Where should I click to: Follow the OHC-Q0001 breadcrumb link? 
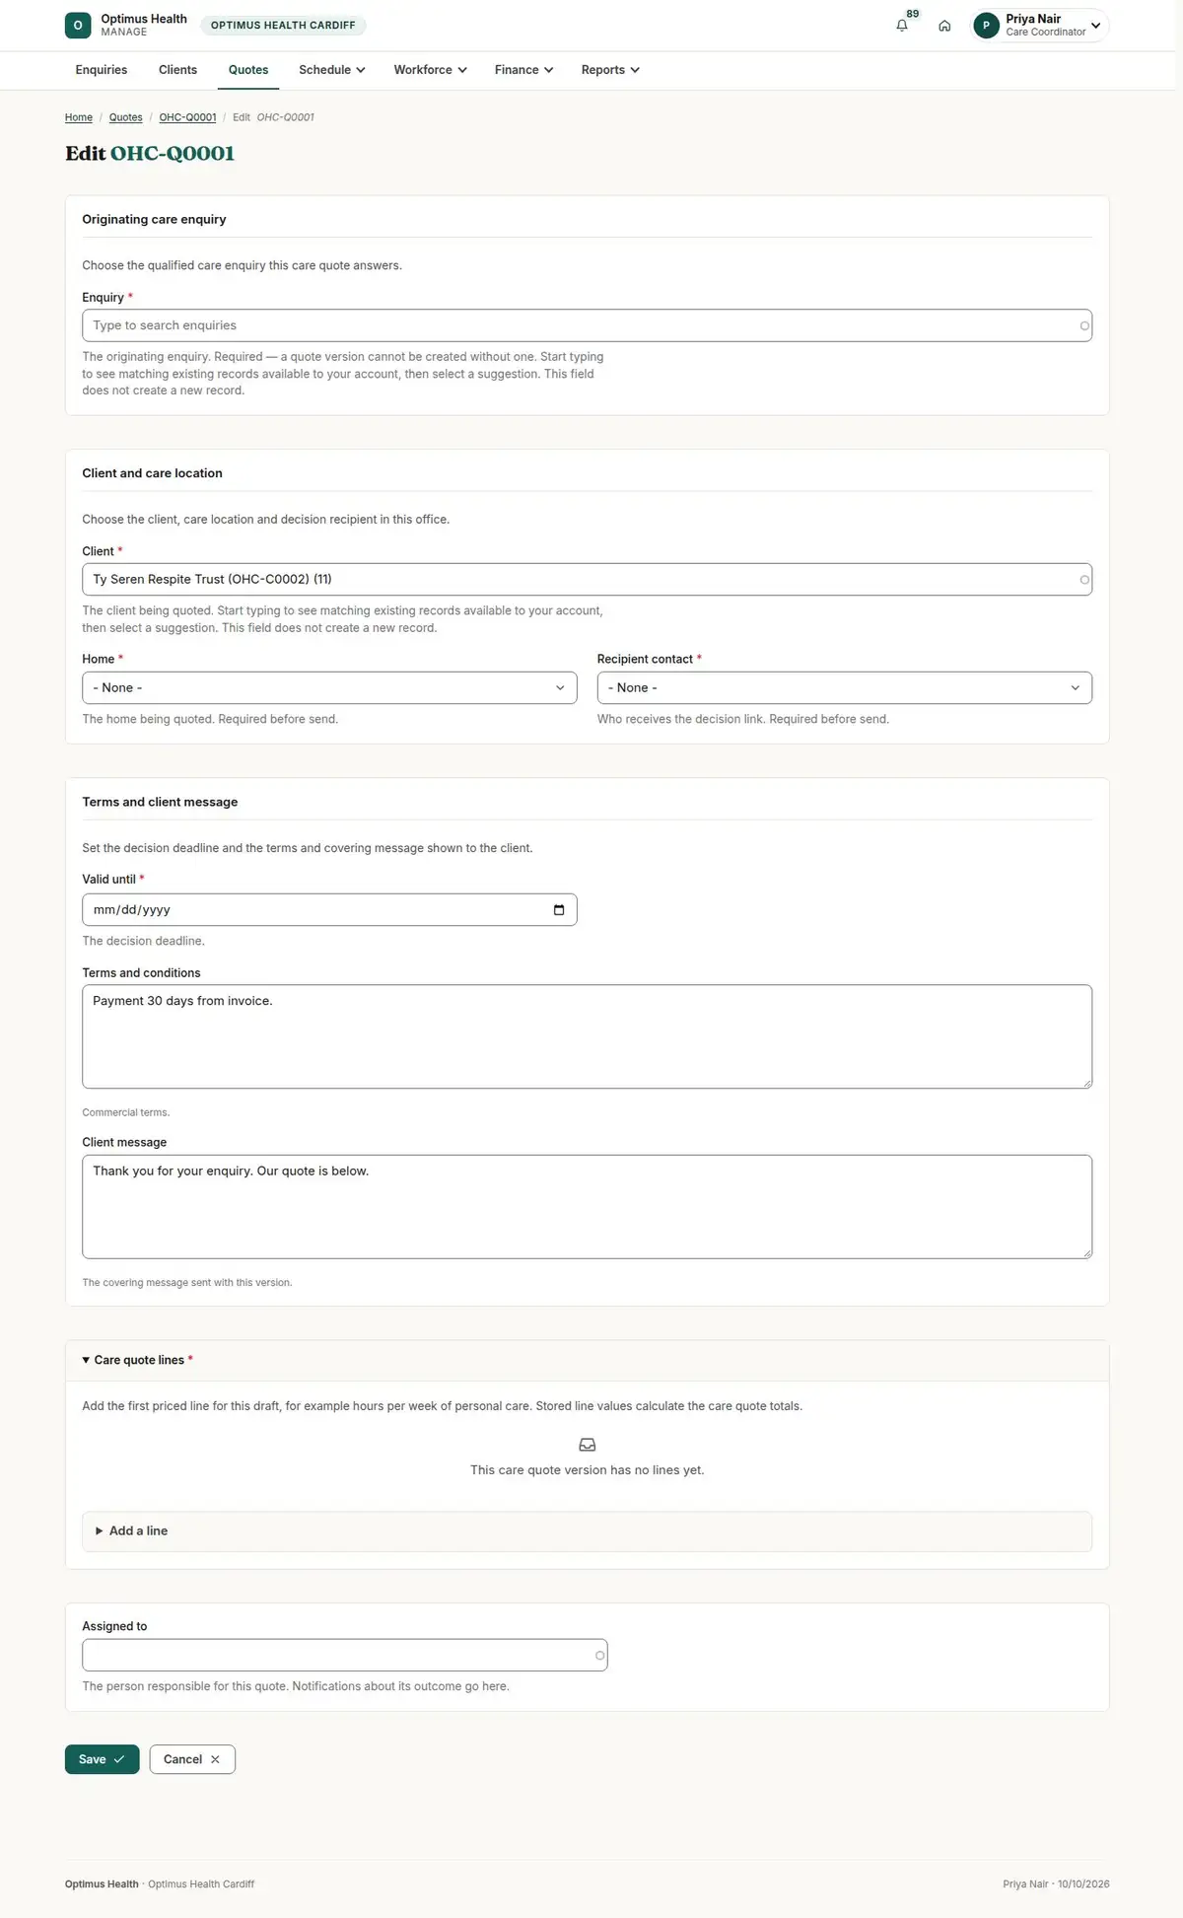tap(187, 117)
